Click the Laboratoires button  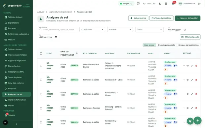coord(138,18)
